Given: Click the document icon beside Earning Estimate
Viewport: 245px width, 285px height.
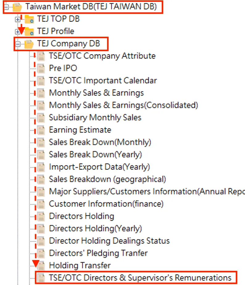Looking at the screenshot, I should (x=41, y=130).
